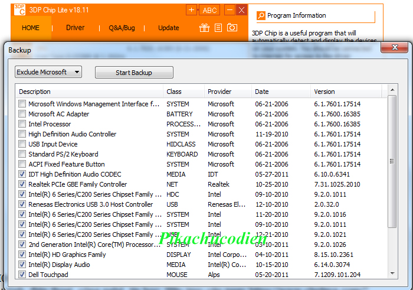Viewport: 413px width, 290px height.
Task: Check USB Input Device checkbox
Action: pos(22,144)
